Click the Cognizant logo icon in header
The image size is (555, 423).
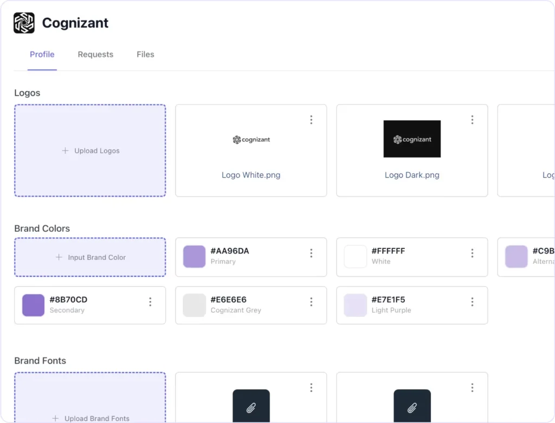24,23
